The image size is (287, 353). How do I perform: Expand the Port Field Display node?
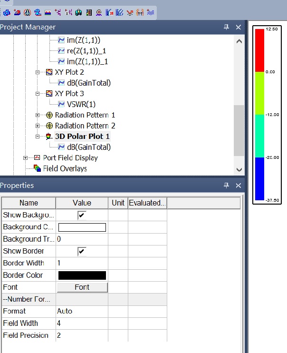[25, 158]
